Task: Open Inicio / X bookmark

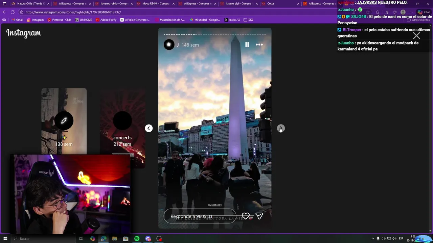Action: (232, 20)
